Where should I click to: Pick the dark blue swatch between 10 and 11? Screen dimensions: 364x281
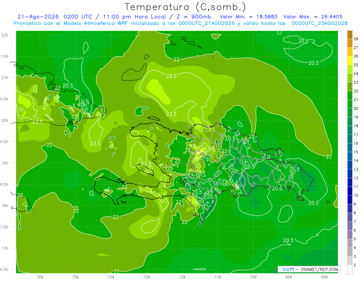(x=350, y=191)
